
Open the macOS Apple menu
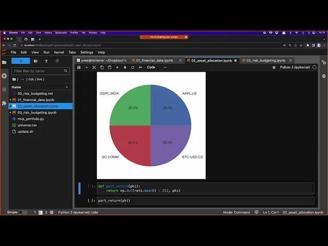point(5,33)
